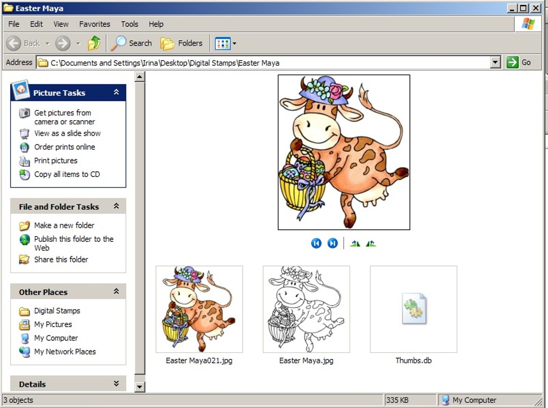Click the My Network Places link text

pyautogui.click(x=65, y=351)
